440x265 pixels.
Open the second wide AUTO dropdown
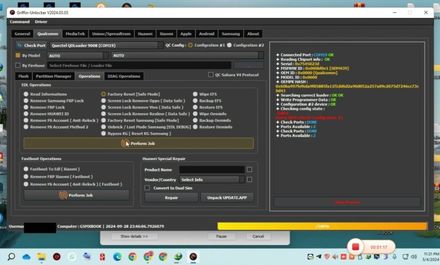187,55
